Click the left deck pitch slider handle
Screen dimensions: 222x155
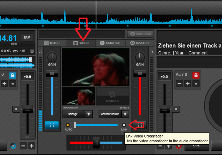point(28,109)
